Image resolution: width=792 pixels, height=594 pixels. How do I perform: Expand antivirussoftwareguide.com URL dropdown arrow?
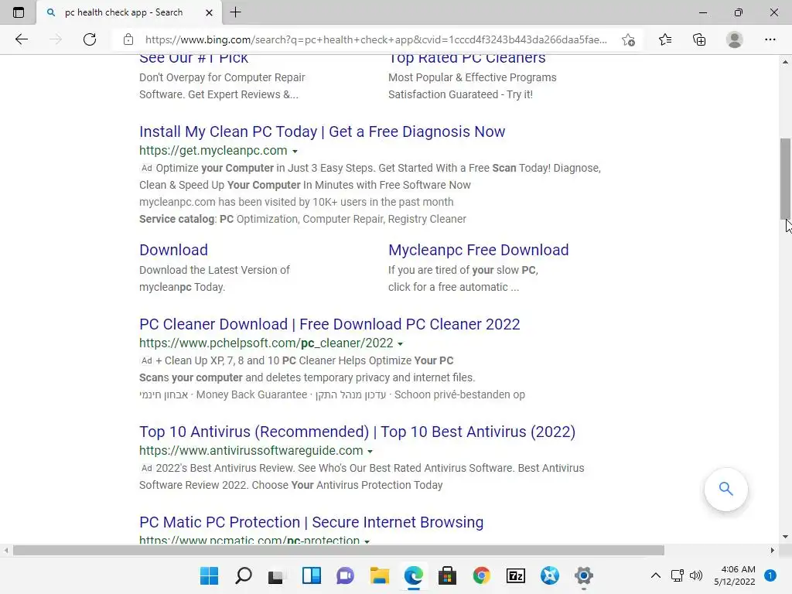coord(370,451)
